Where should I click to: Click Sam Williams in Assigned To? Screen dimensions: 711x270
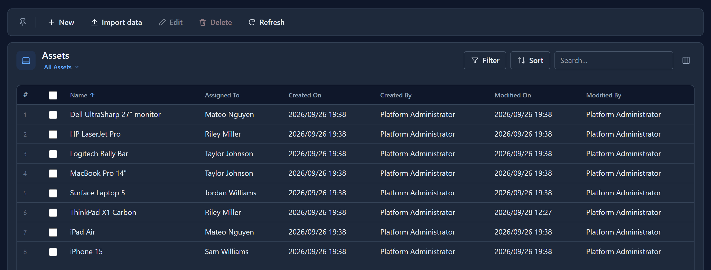(x=227, y=251)
